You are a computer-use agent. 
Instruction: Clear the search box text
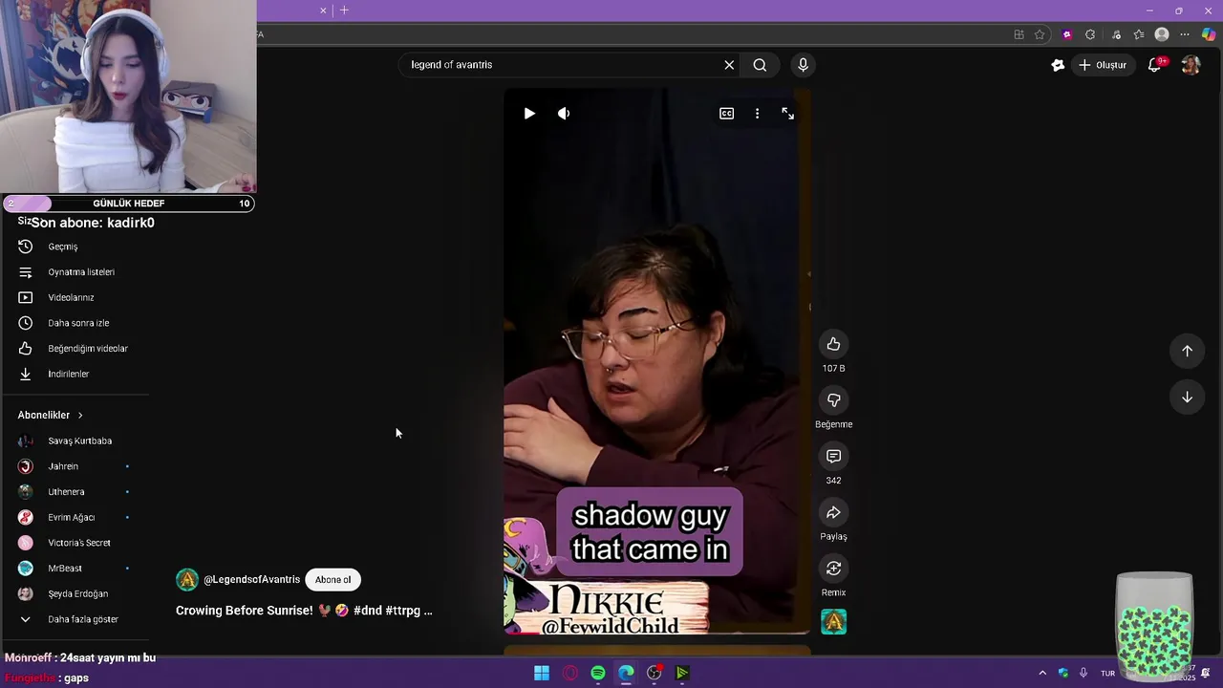[729, 65]
